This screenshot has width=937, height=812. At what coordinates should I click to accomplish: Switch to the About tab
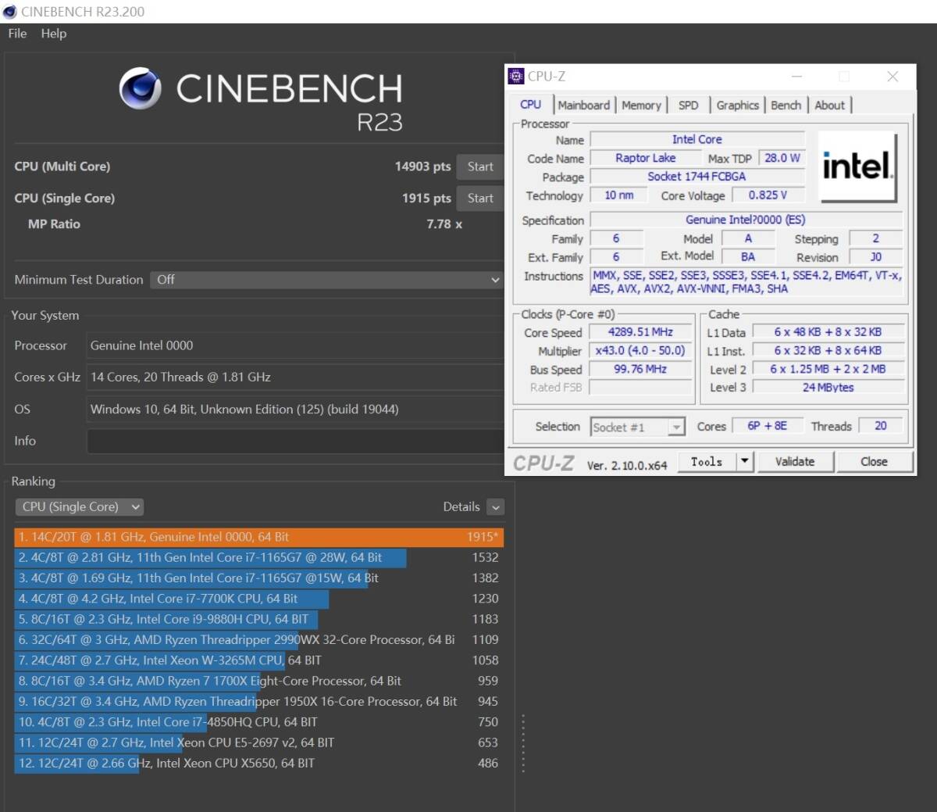click(x=829, y=106)
